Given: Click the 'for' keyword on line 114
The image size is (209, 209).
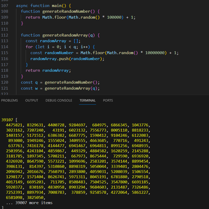Looking at the screenshot, I should 29,47.
